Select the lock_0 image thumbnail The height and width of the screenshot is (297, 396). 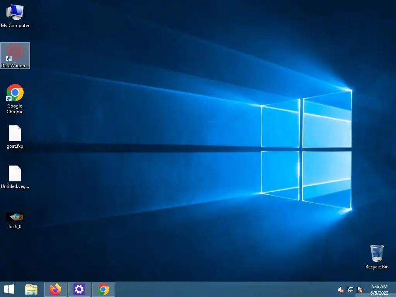(x=15, y=217)
